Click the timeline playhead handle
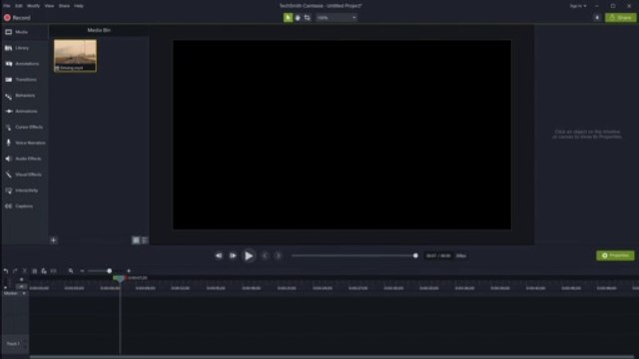Screen dimensions: 639x359 tap(120, 279)
